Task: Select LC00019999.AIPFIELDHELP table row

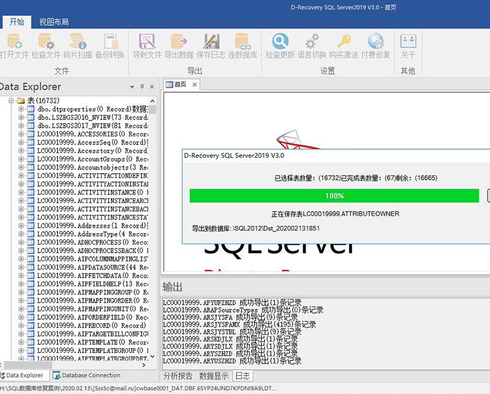Action: click(92, 284)
